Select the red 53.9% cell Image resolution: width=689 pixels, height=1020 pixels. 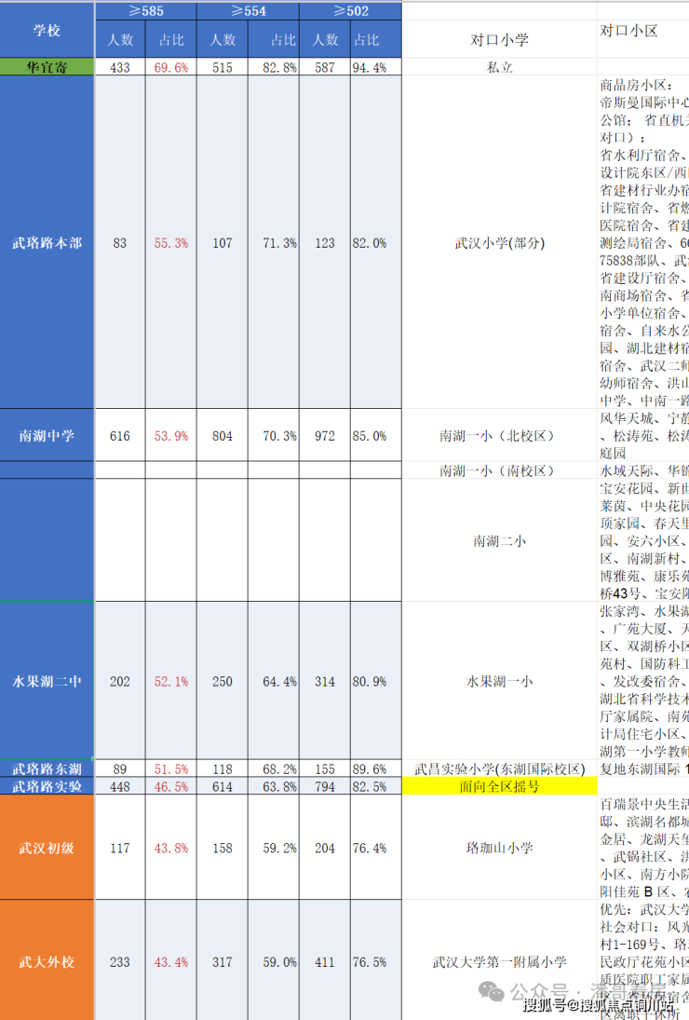171,435
